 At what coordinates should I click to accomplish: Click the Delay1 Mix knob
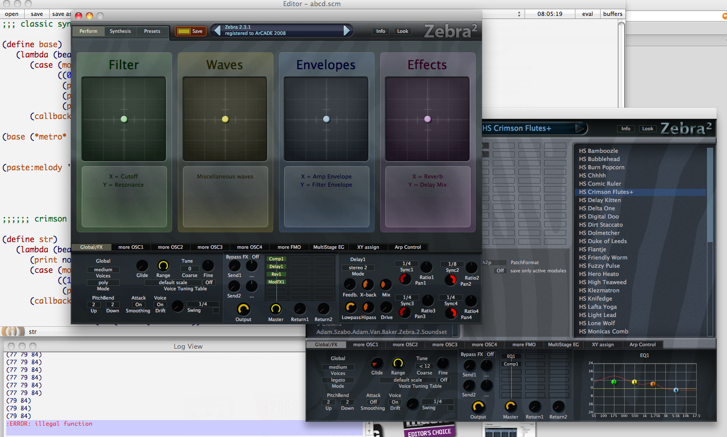[386, 284]
